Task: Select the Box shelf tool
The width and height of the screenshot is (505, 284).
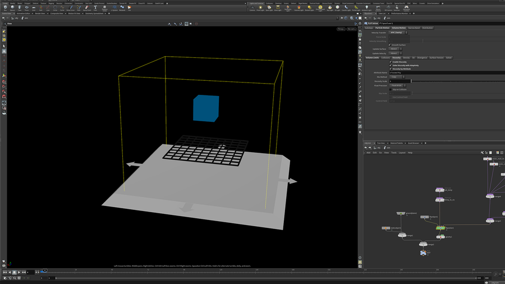Action: pos(5,8)
